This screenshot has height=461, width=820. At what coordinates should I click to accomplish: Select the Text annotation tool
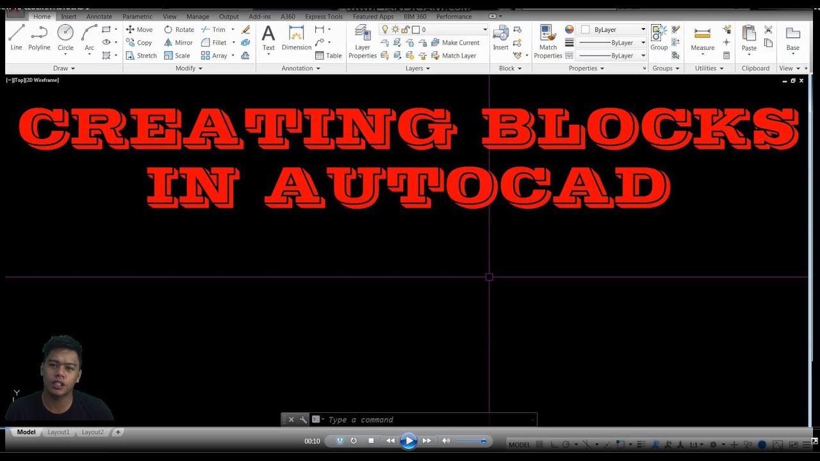268,38
